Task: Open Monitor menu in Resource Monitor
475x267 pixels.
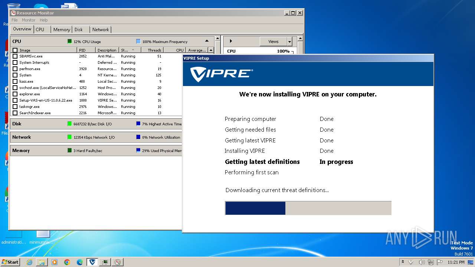Action: [29, 20]
